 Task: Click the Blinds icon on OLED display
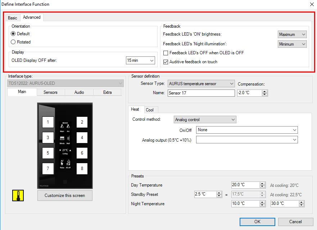(x=62, y=138)
